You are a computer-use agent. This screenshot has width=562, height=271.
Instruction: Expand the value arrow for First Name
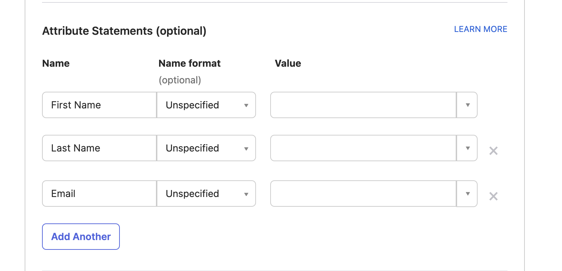coord(468,105)
